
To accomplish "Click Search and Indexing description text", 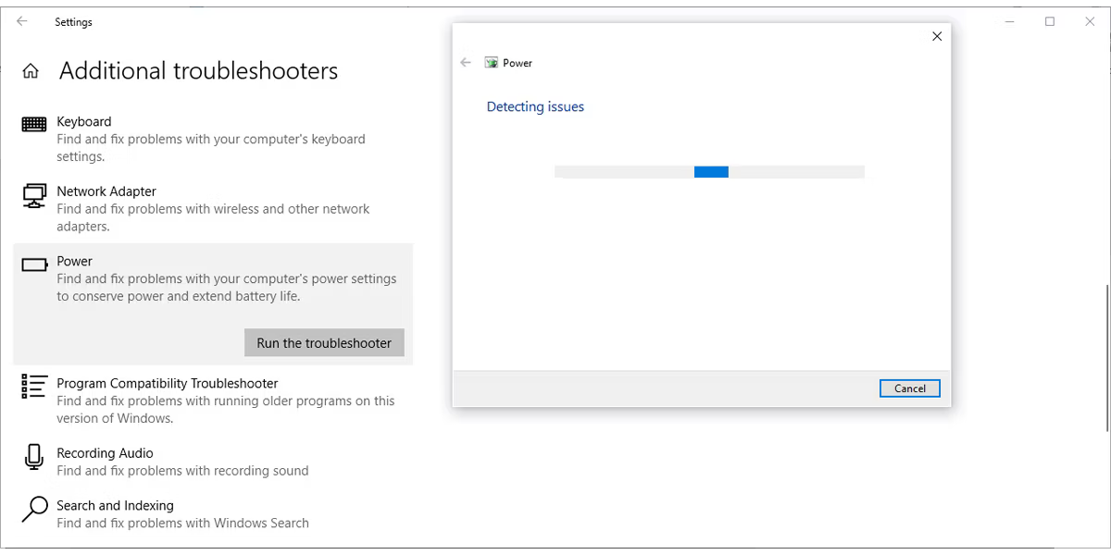I will [x=182, y=524].
